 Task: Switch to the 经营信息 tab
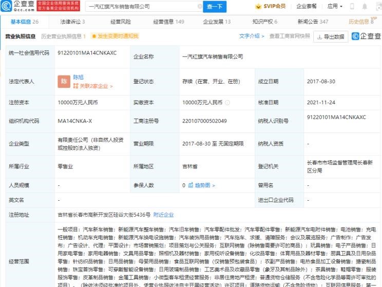(x=168, y=22)
